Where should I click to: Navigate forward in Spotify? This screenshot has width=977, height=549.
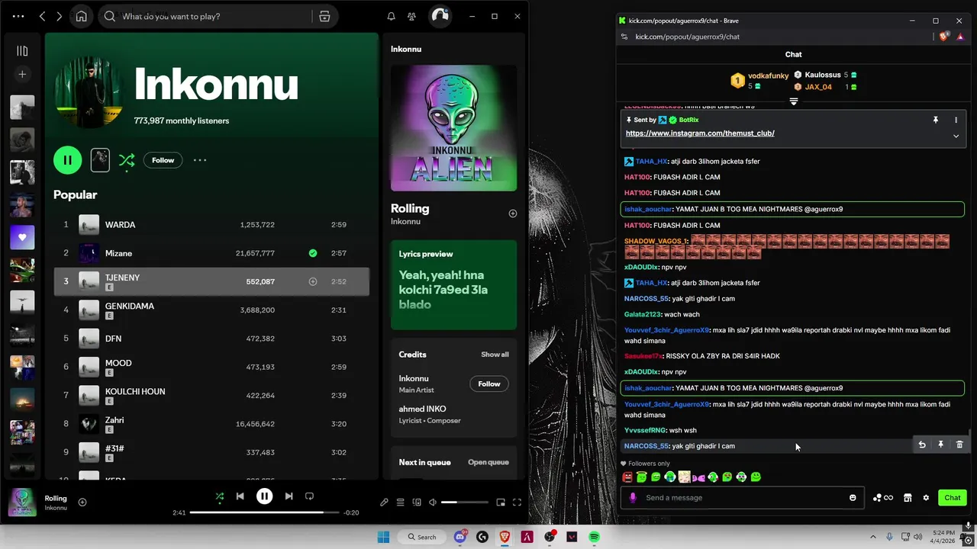click(x=60, y=16)
